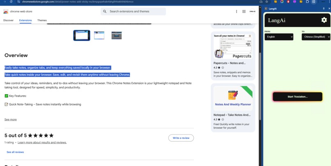Click the address bar URL
The image size is (331, 166).
(78, 2)
